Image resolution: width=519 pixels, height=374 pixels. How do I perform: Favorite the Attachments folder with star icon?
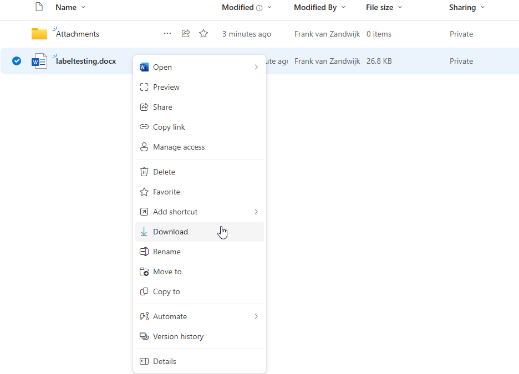(203, 34)
